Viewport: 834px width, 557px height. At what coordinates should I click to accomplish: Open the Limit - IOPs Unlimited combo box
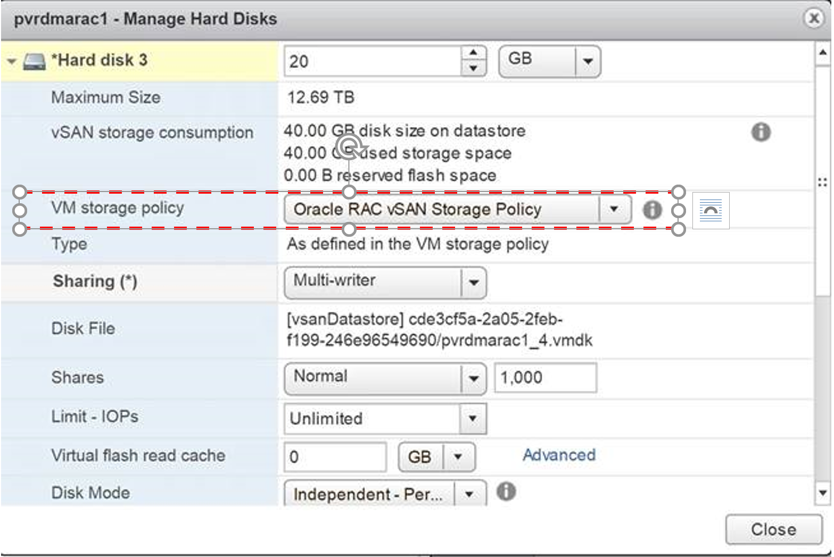coord(472,419)
